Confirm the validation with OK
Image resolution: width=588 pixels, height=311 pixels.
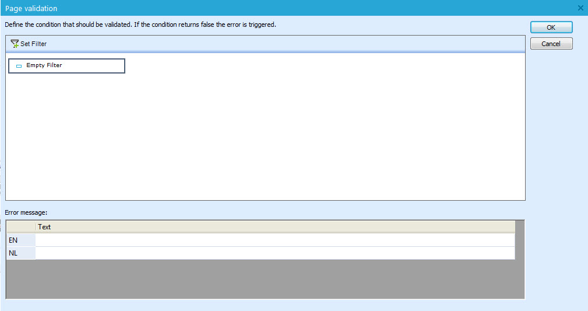[x=551, y=27]
